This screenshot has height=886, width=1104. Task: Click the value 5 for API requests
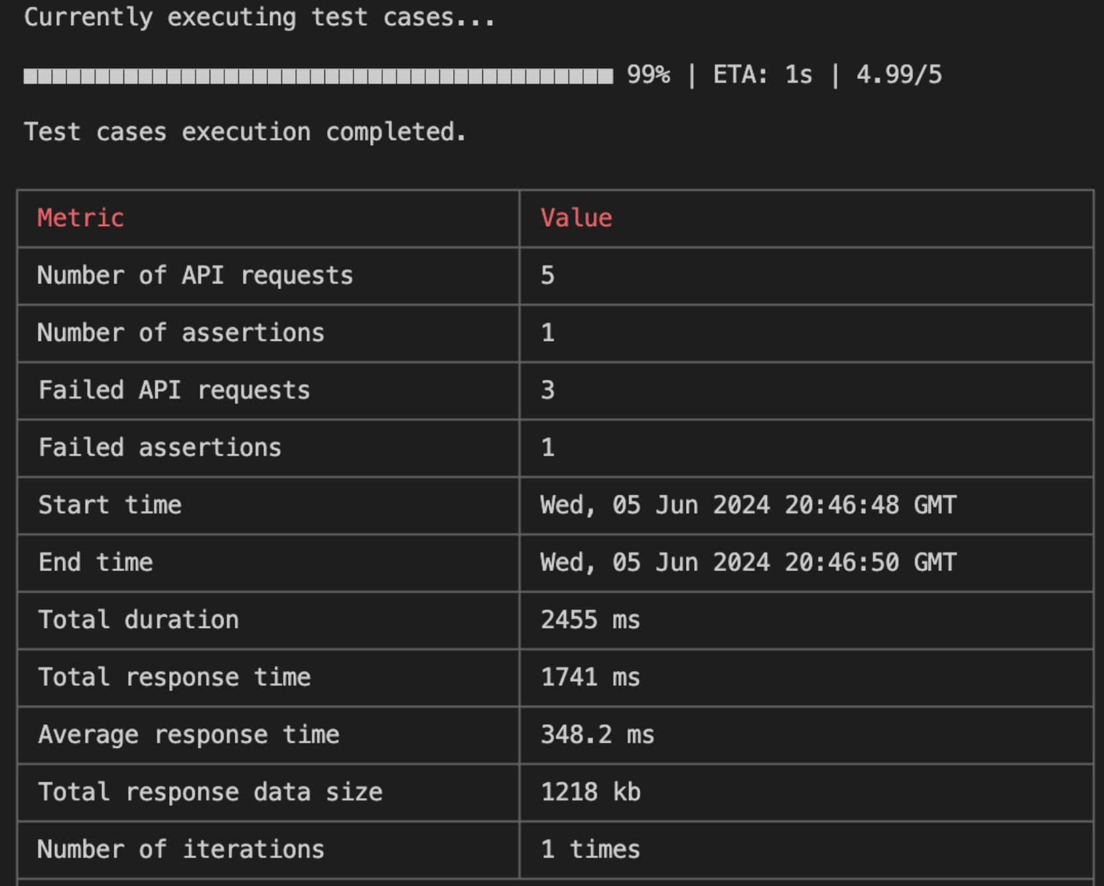pyautogui.click(x=547, y=276)
